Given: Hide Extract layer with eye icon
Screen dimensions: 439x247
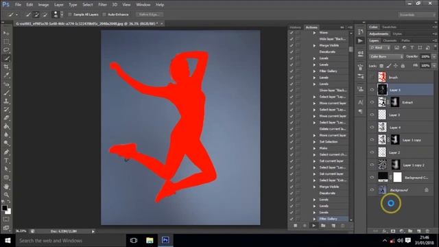Looking at the screenshot, I should [x=372, y=102].
